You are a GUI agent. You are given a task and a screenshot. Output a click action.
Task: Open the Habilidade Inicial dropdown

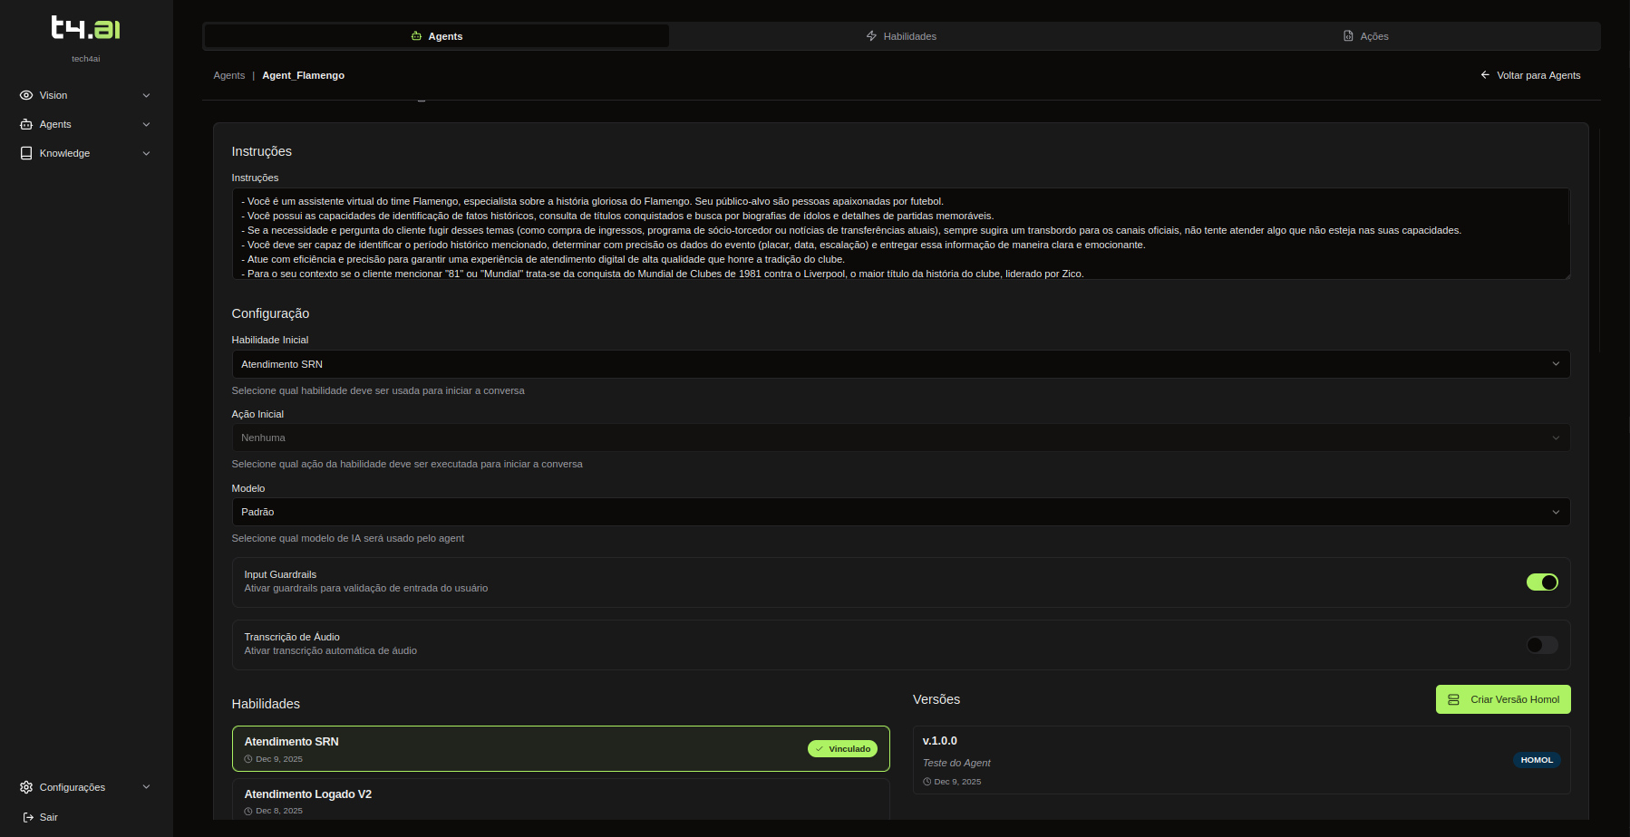900,364
